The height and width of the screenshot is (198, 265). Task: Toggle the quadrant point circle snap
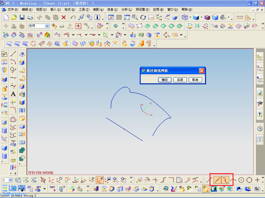249,180
